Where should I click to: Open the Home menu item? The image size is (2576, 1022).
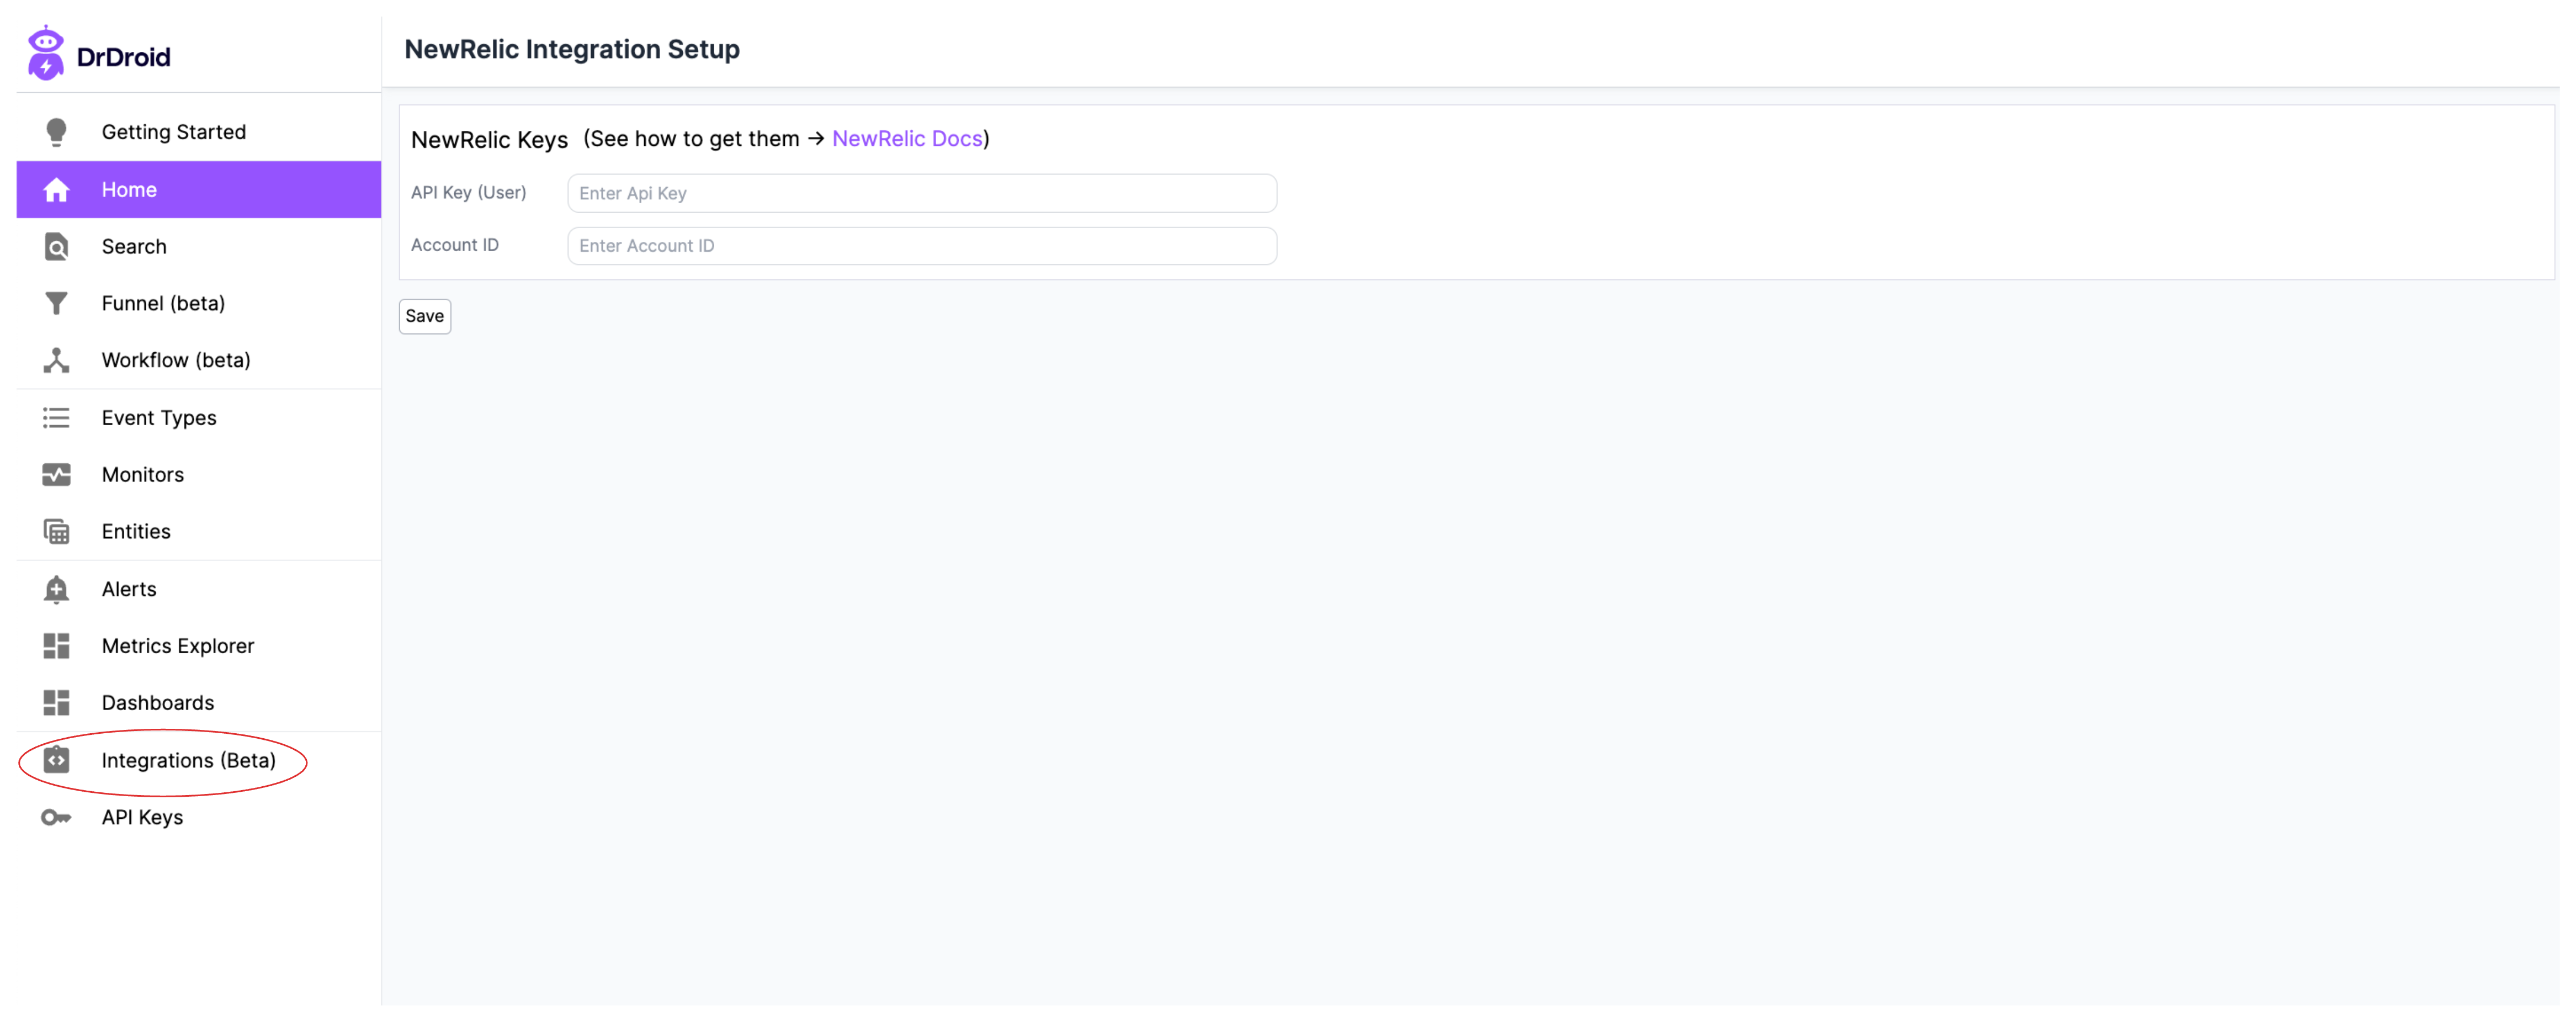tap(129, 190)
